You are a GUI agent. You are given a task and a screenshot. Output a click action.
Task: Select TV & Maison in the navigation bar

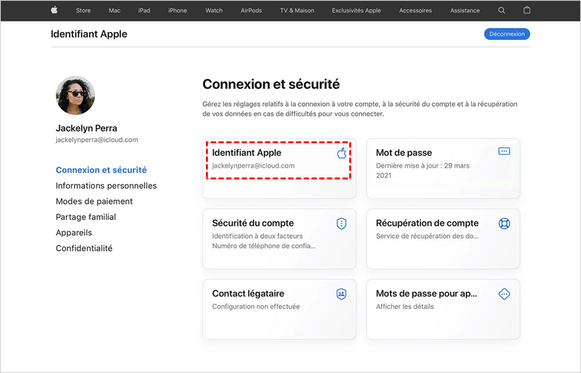tap(297, 11)
